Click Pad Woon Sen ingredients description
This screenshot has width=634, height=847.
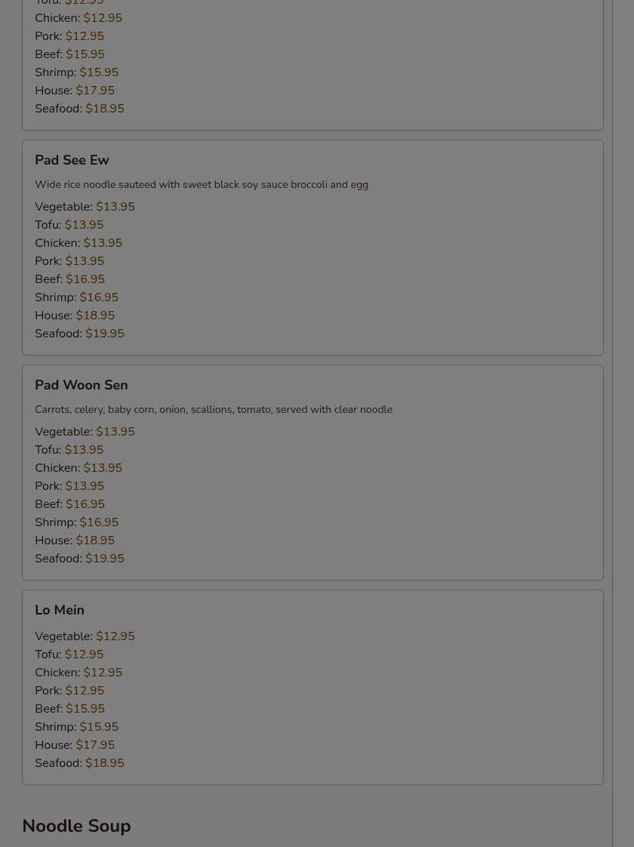[214, 409]
